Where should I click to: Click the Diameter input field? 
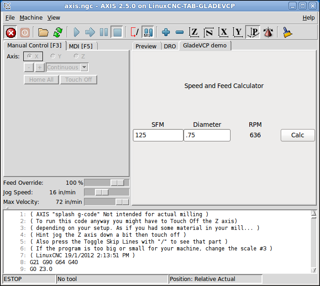click(207, 135)
